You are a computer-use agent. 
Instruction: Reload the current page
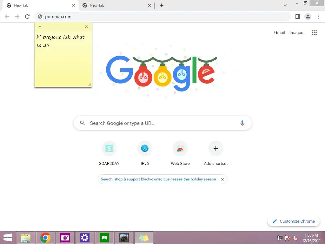pyautogui.click(x=27, y=17)
